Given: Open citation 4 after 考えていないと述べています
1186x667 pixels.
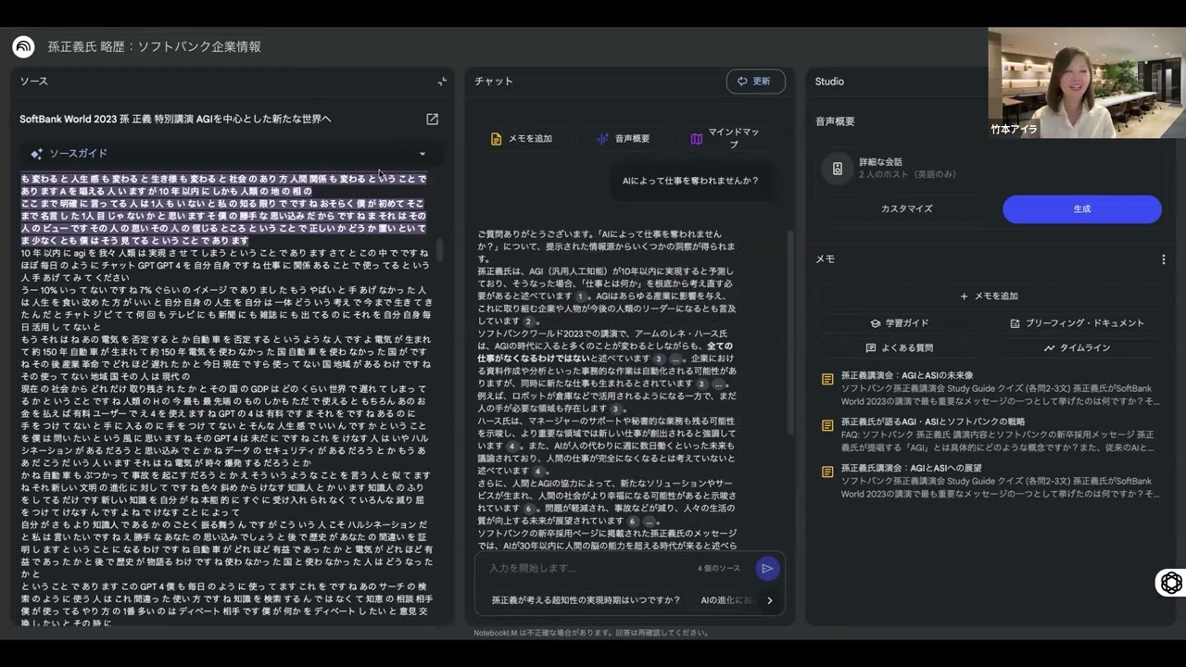Looking at the screenshot, I should [x=537, y=472].
